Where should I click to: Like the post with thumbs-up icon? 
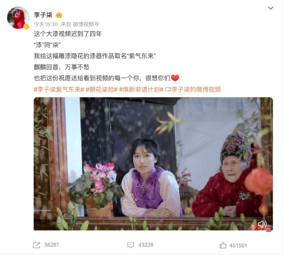point(223,245)
